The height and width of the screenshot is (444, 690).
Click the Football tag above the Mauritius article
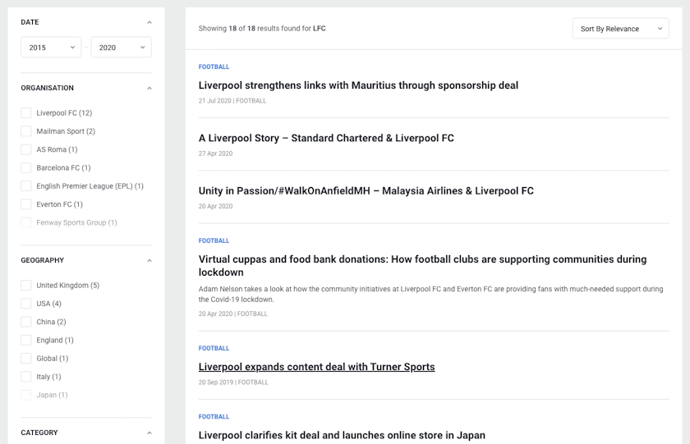(x=214, y=66)
